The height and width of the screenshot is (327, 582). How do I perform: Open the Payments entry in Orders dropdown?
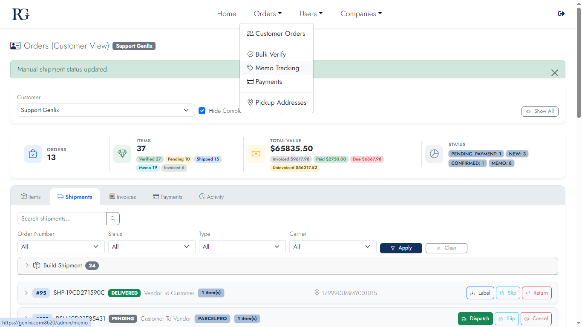[269, 81]
